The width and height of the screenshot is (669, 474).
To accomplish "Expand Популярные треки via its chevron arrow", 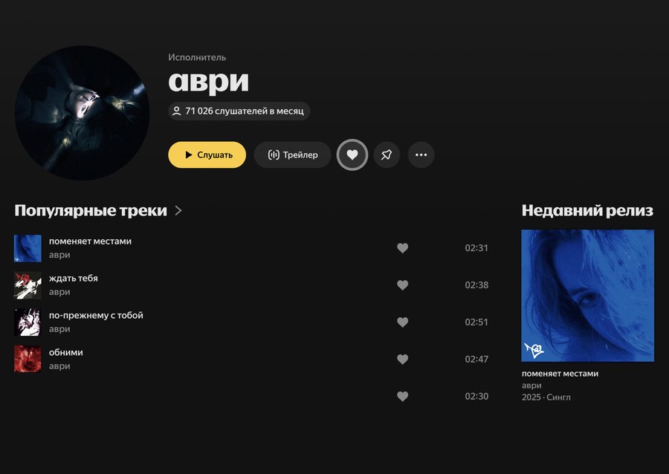I will pyautogui.click(x=178, y=210).
